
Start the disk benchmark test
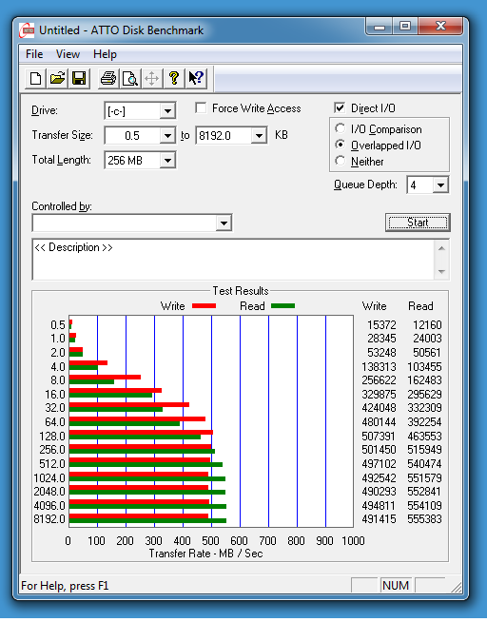(x=418, y=223)
